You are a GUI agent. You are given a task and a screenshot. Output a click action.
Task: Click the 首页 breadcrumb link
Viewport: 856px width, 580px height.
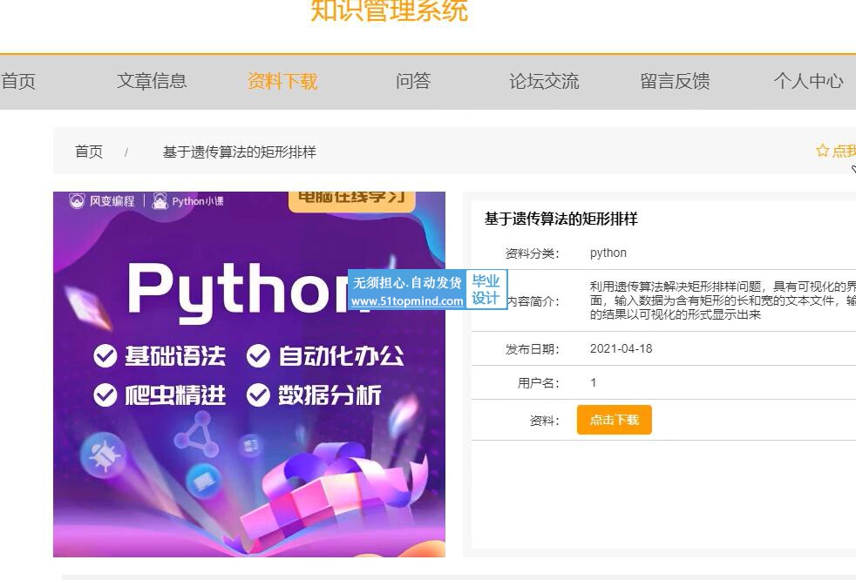coord(89,152)
